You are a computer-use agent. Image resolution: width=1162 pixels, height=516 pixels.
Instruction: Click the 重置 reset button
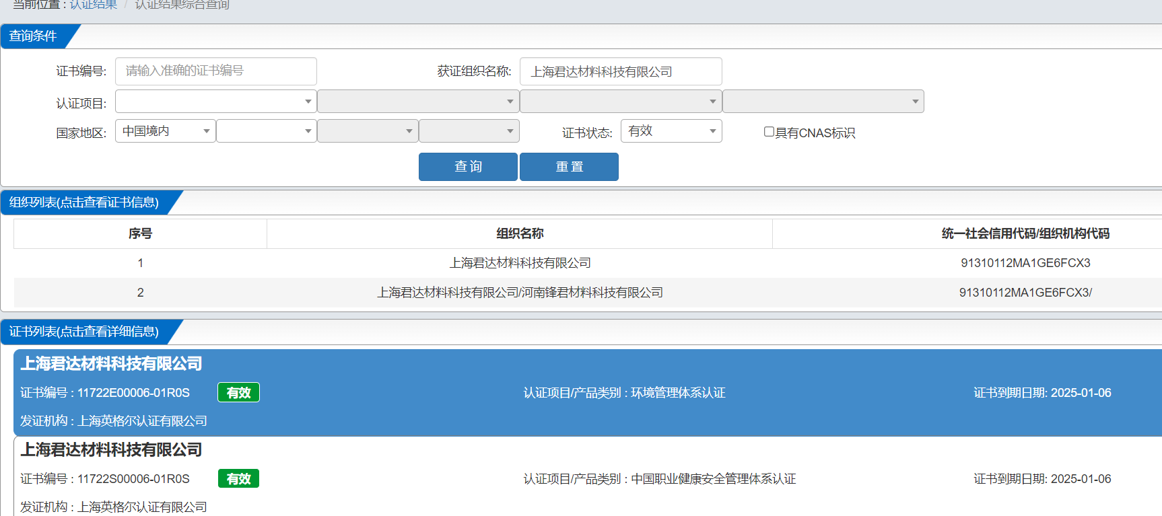point(569,167)
